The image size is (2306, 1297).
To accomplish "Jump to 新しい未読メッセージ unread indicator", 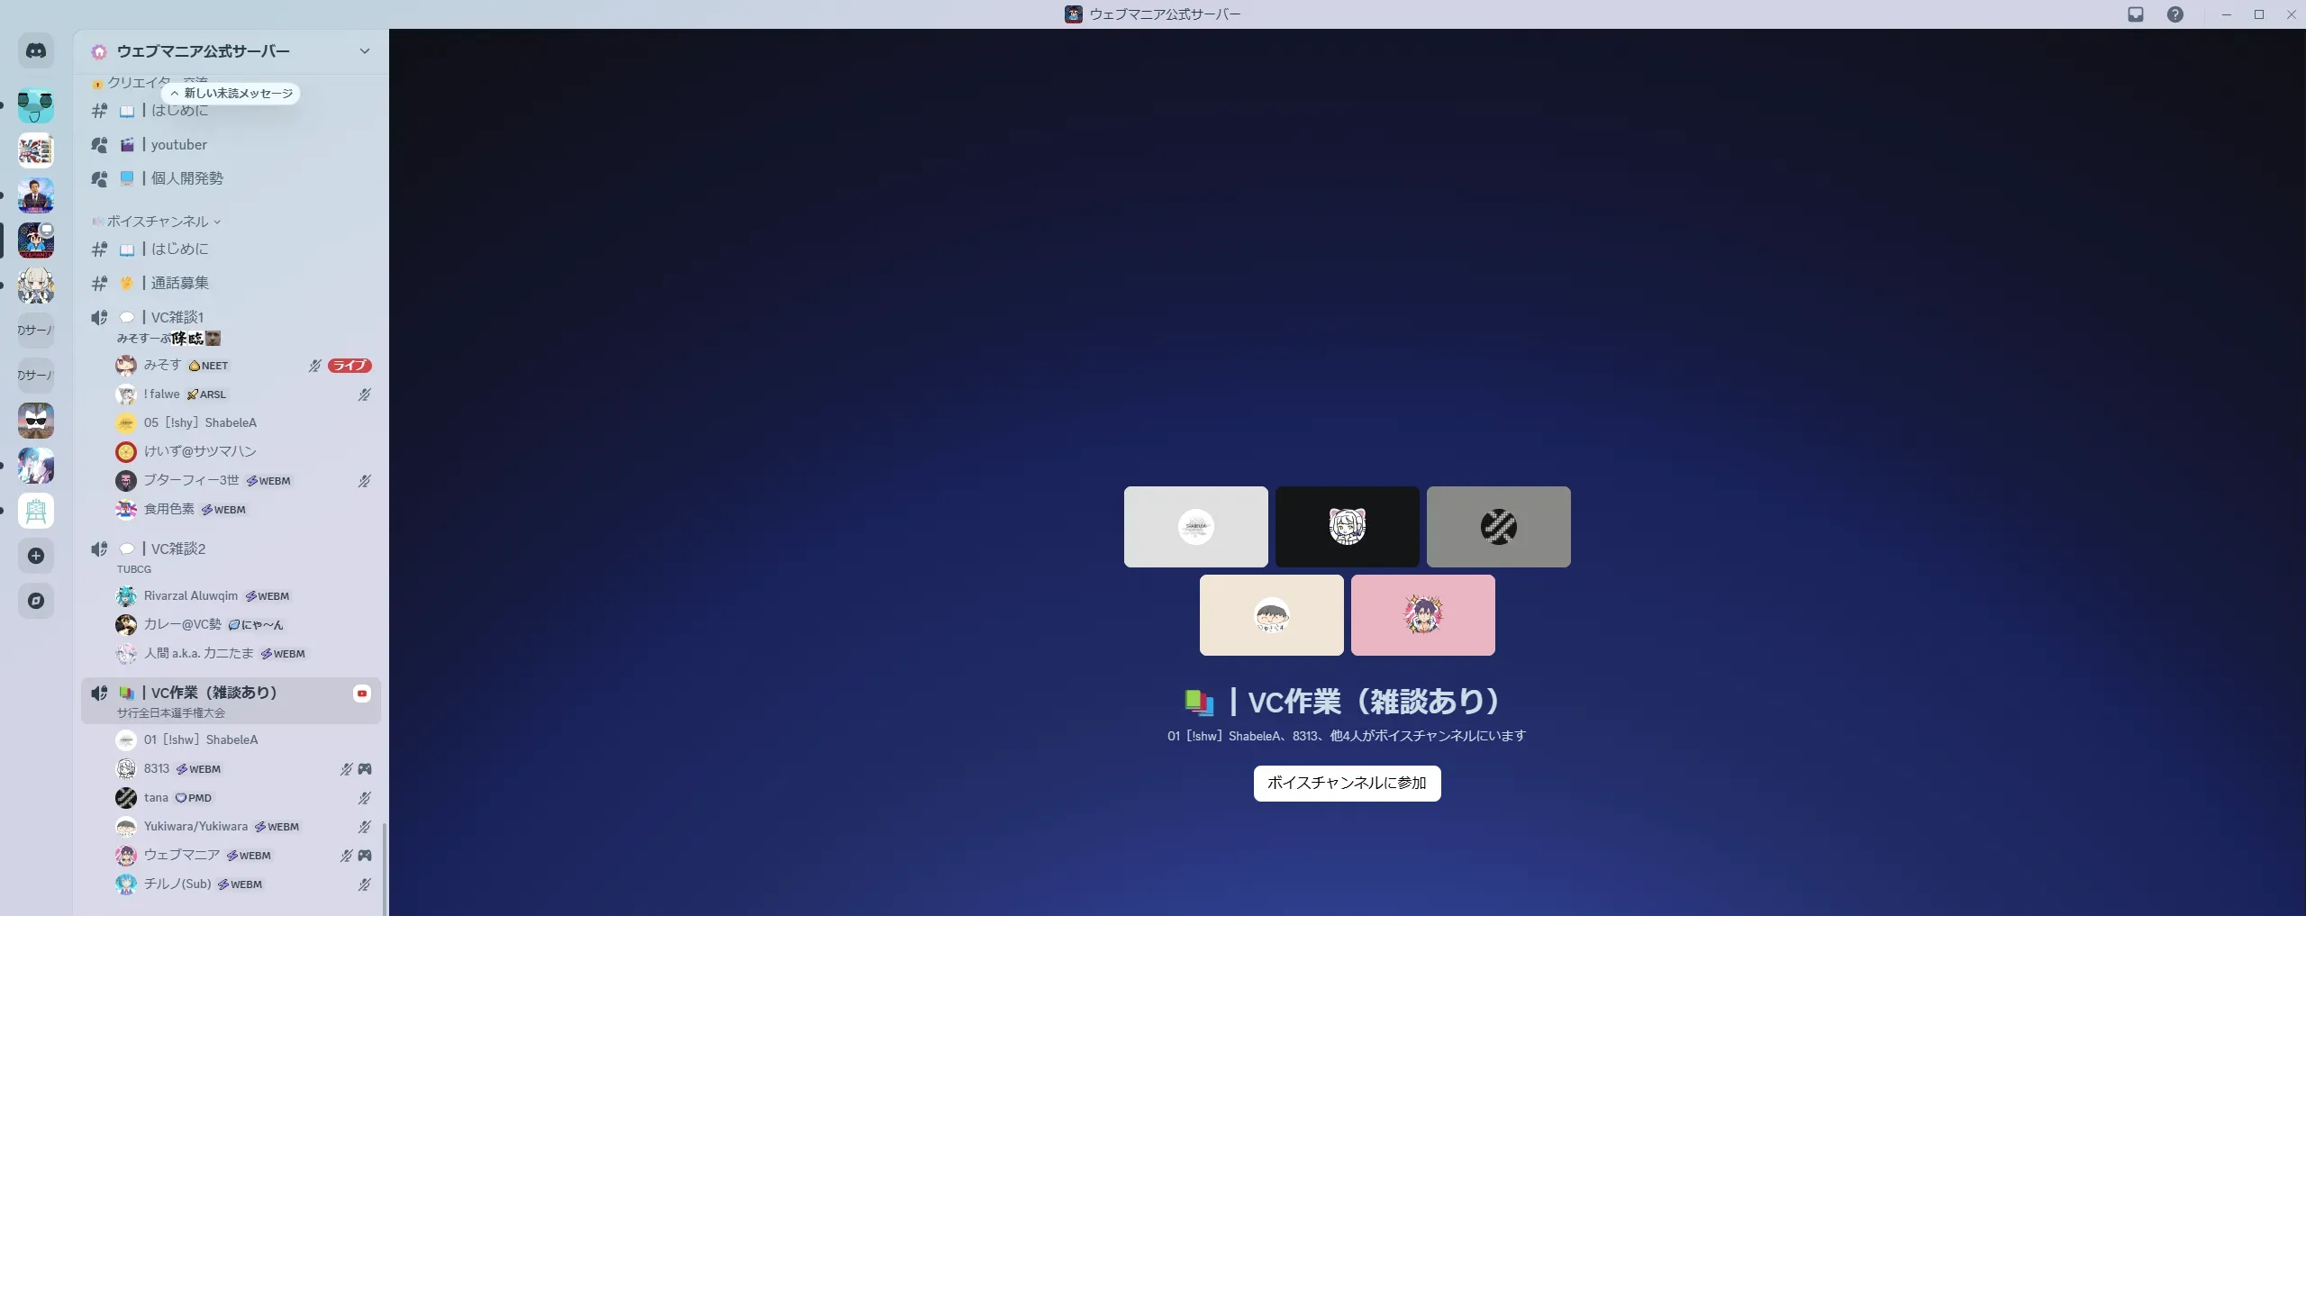I will coord(232,94).
